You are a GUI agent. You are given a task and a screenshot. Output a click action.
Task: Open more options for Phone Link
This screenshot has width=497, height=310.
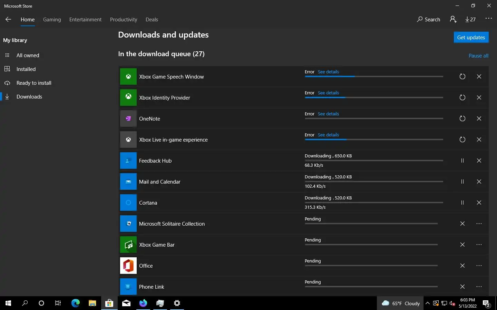tap(479, 287)
